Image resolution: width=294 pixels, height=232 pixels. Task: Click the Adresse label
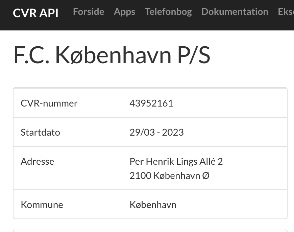pos(38,161)
